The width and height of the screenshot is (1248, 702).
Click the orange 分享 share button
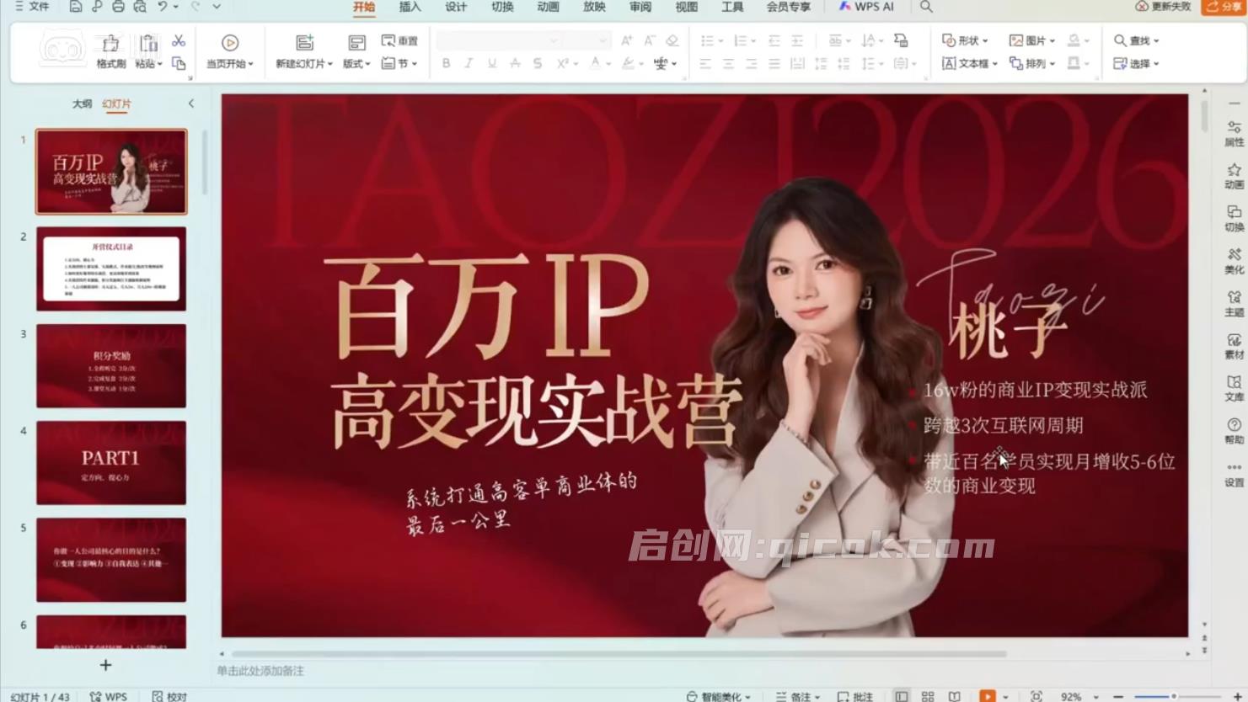pyautogui.click(x=1224, y=7)
